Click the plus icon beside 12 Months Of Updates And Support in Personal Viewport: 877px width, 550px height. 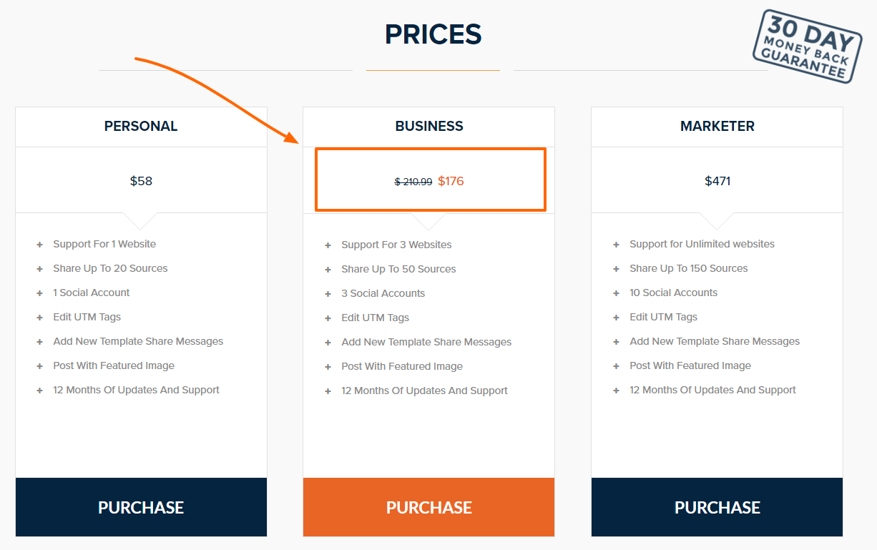click(x=39, y=390)
